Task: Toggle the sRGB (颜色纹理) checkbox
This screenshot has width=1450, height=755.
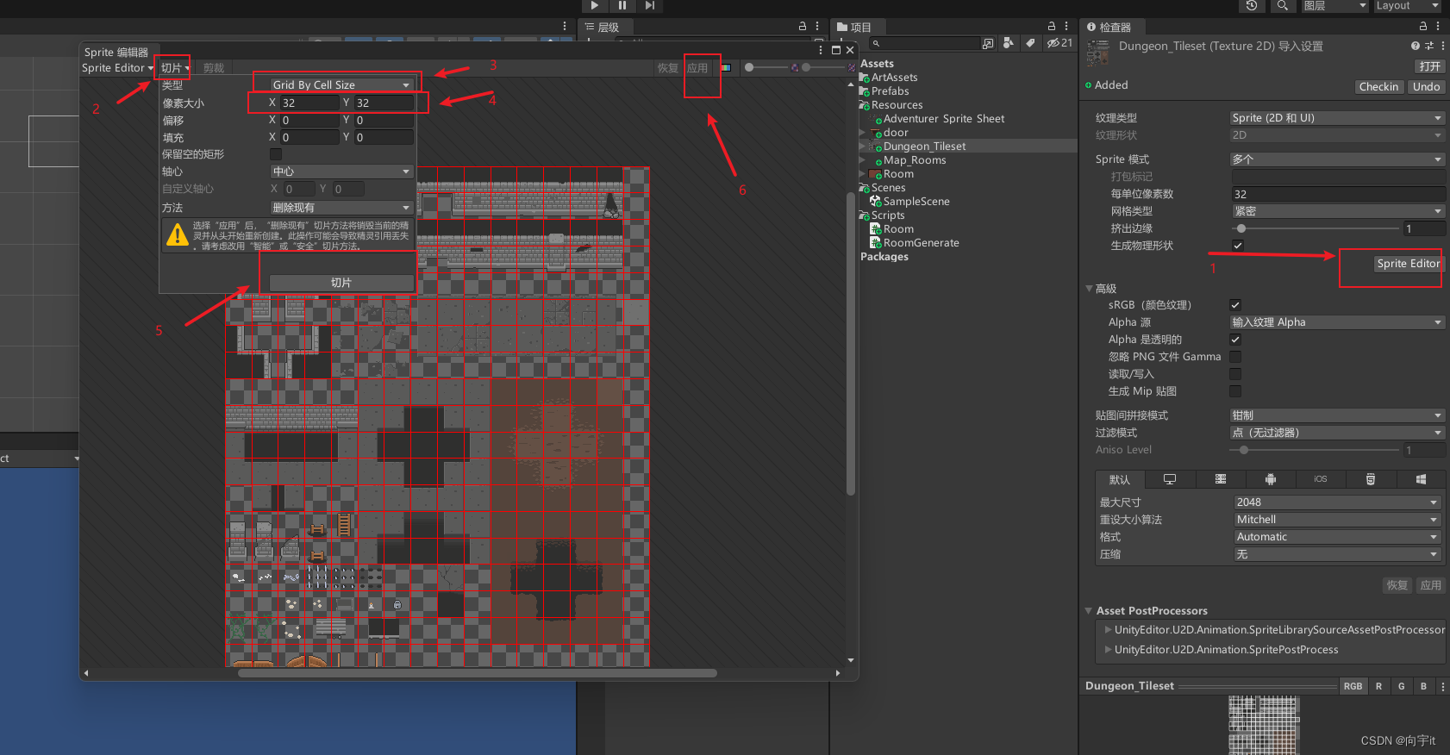Action: point(1235,305)
